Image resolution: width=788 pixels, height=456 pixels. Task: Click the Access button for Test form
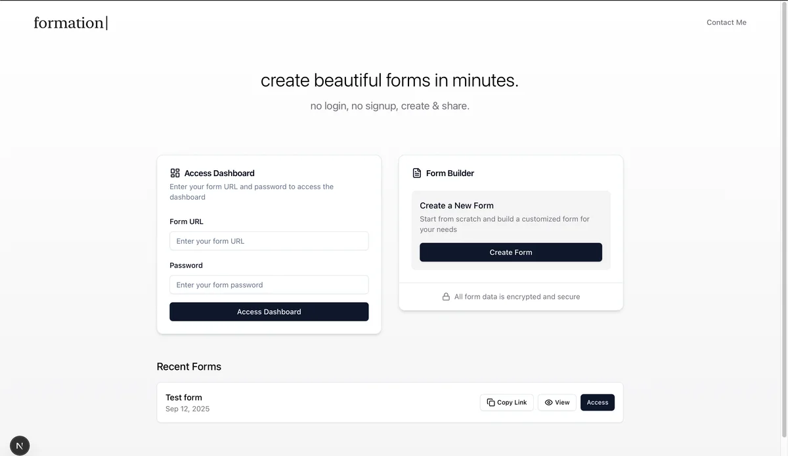click(597, 402)
